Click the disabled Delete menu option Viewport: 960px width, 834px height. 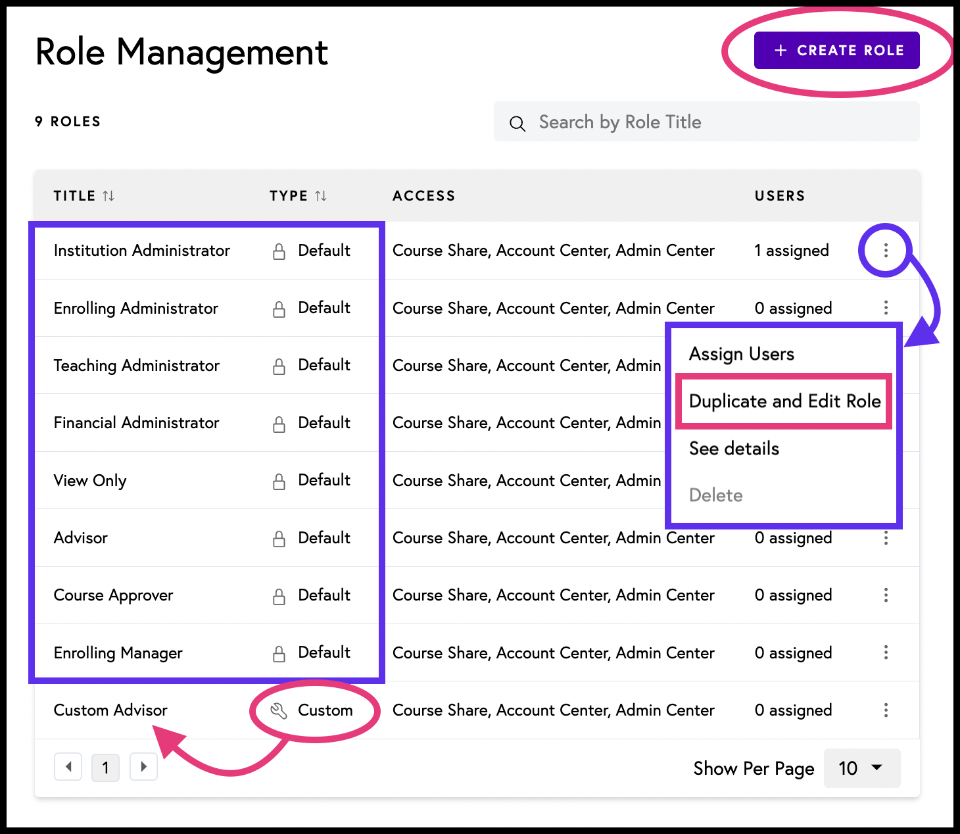point(715,495)
